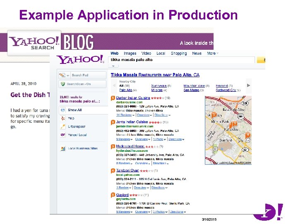Viewport: 298px width, 224px height.
Task: Open the Video search tab
Action: coord(146,54)
